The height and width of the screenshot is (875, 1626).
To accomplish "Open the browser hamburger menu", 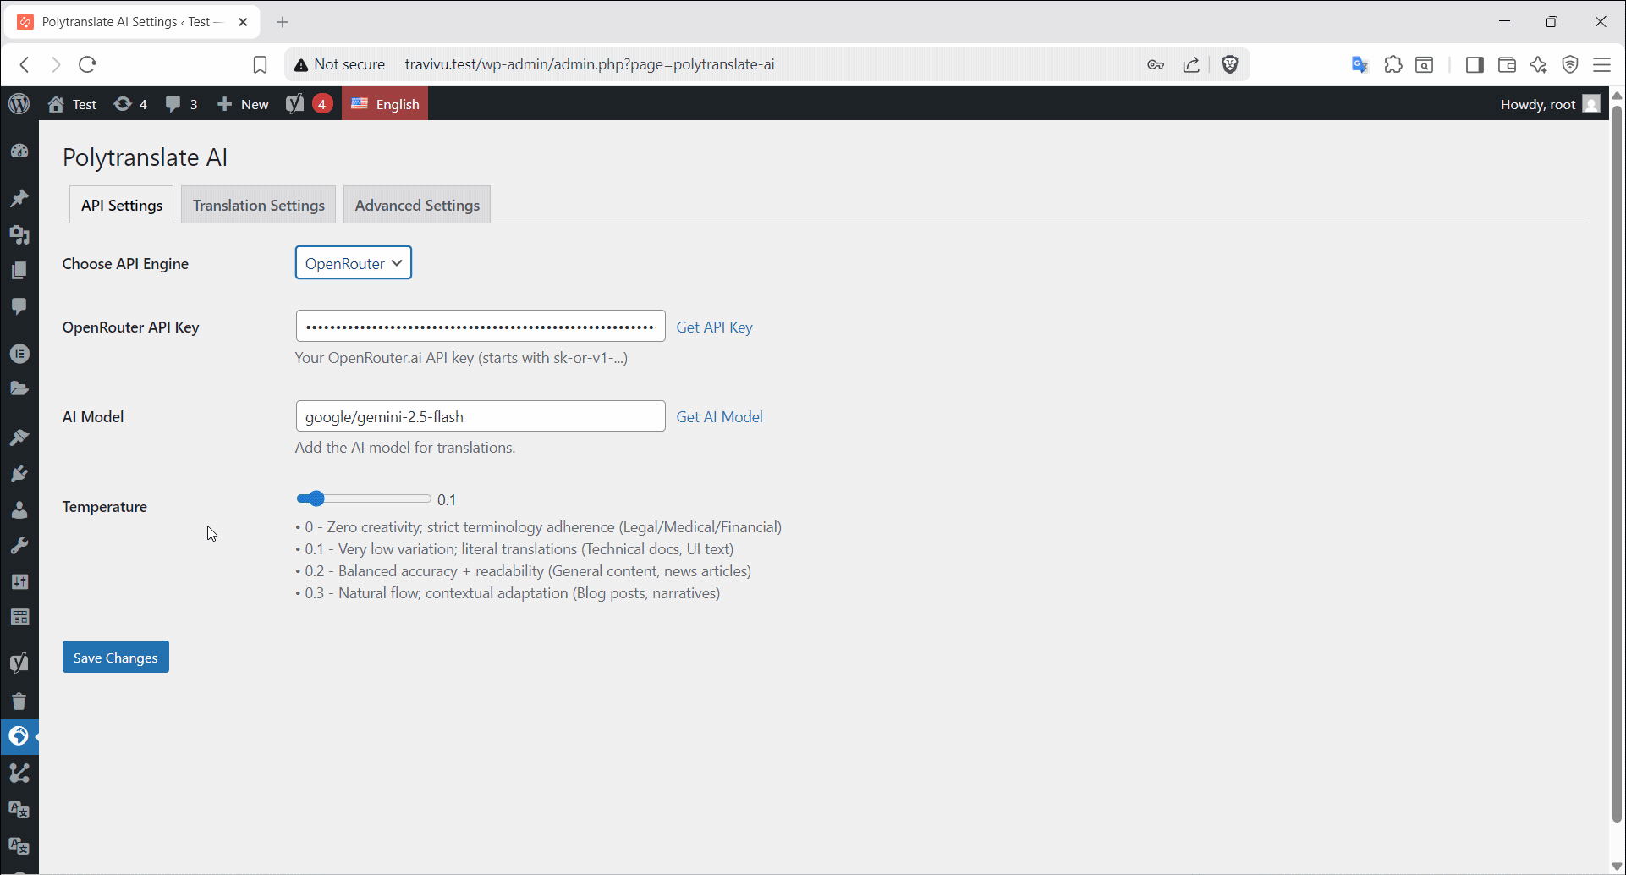I will pos(1601,64).
